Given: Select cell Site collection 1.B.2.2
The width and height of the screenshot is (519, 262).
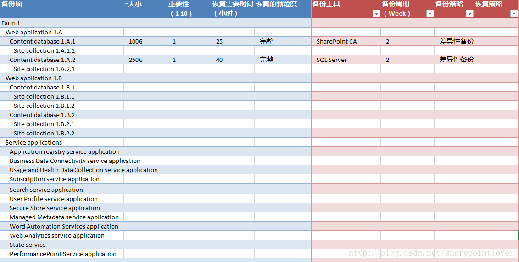Looking at the screenshot, I should tap(62, 134).
